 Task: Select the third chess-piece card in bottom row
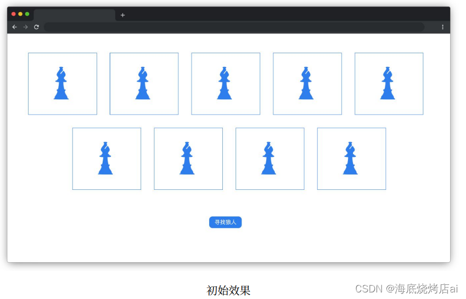pyautogui.click(x=270, y=159)
